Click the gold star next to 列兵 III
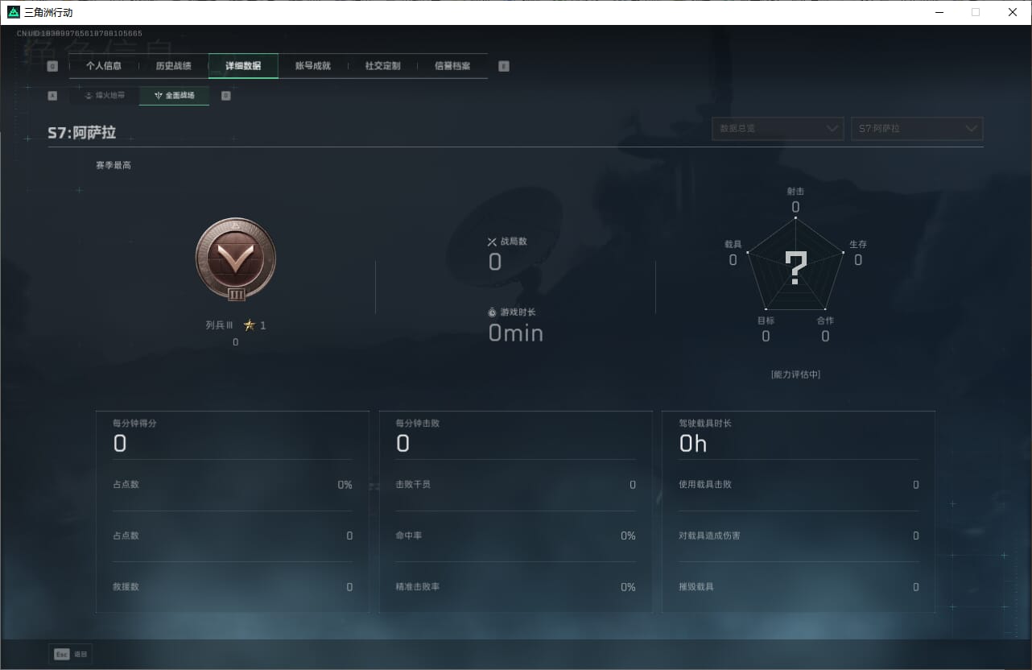Screen dimensions: 1032x670 (x=250, y=325)
